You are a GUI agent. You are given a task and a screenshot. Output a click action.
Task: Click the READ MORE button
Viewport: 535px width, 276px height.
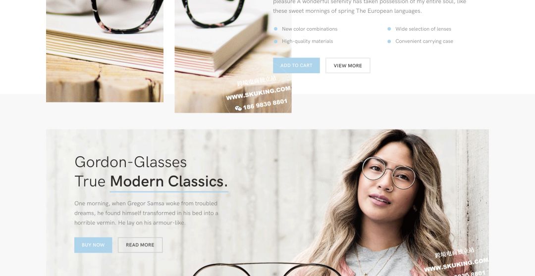140,245
